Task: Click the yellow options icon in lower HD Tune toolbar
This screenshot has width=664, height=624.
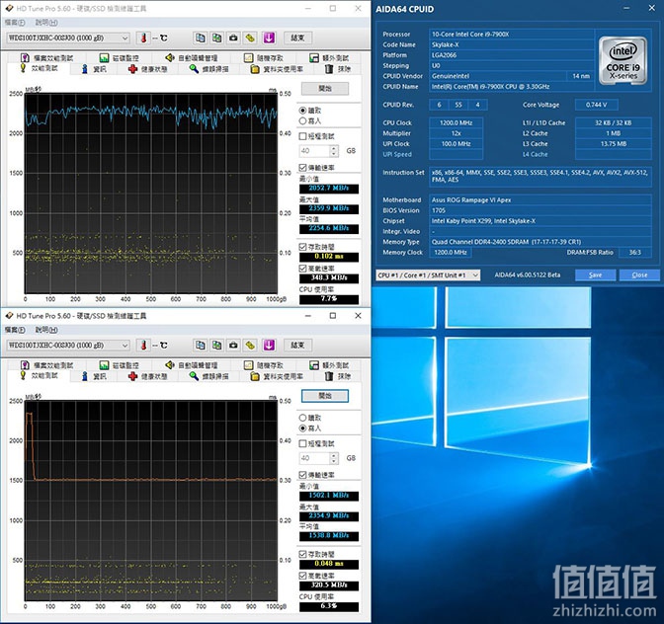Action: tap(251, 345)
